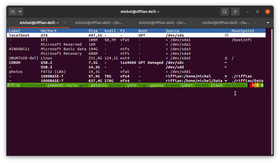Expand the new-tab dropdown arrow in title bar
Image resolution: width=280 pixels, height=163 pixels.
(20, 12)
